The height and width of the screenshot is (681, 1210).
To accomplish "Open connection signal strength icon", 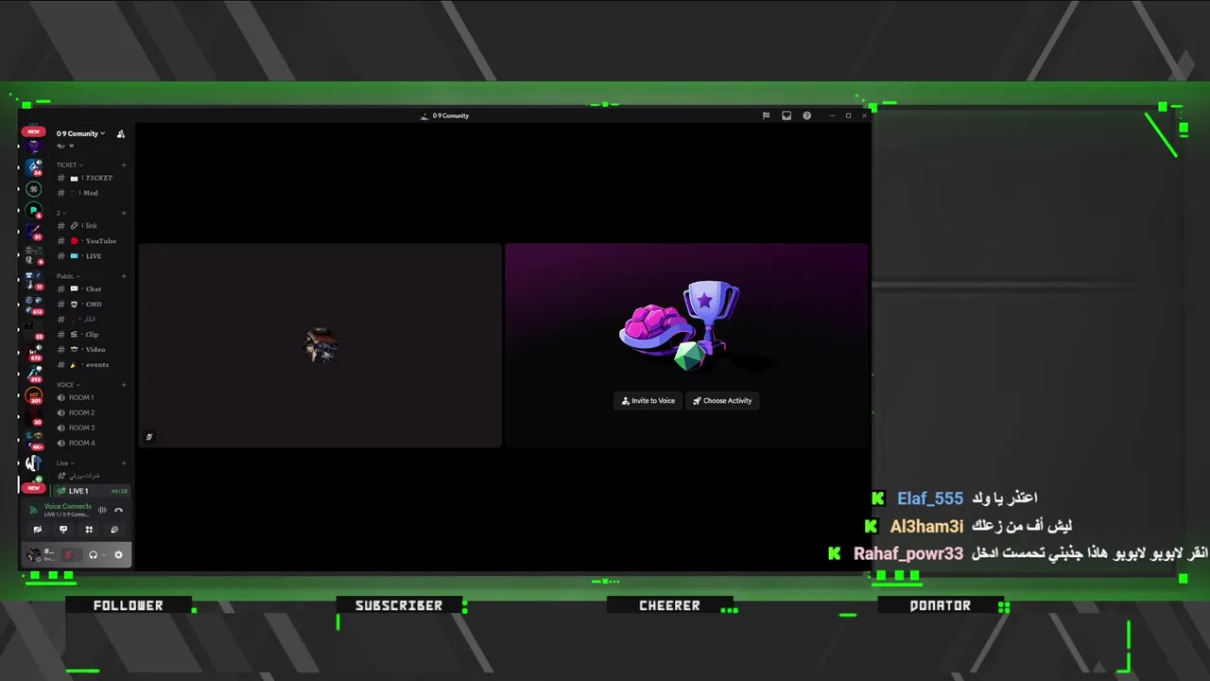I will point(34,510).
